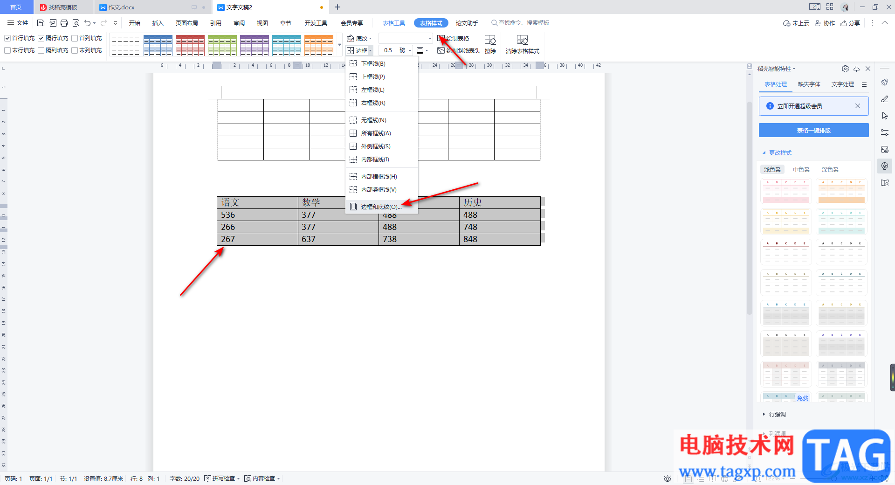The height and width of the screenshot is (485, 895).
Task: Open Borders and Shading (边框和底纹) dialog
Action: click(x=381, y=207)
